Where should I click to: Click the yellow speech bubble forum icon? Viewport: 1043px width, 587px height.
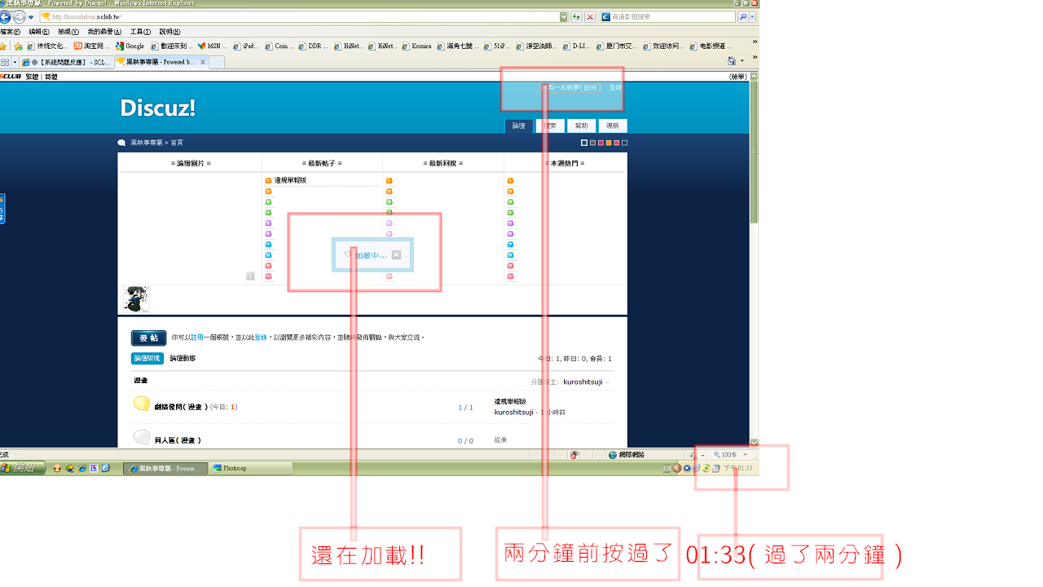tap(142, 404)
